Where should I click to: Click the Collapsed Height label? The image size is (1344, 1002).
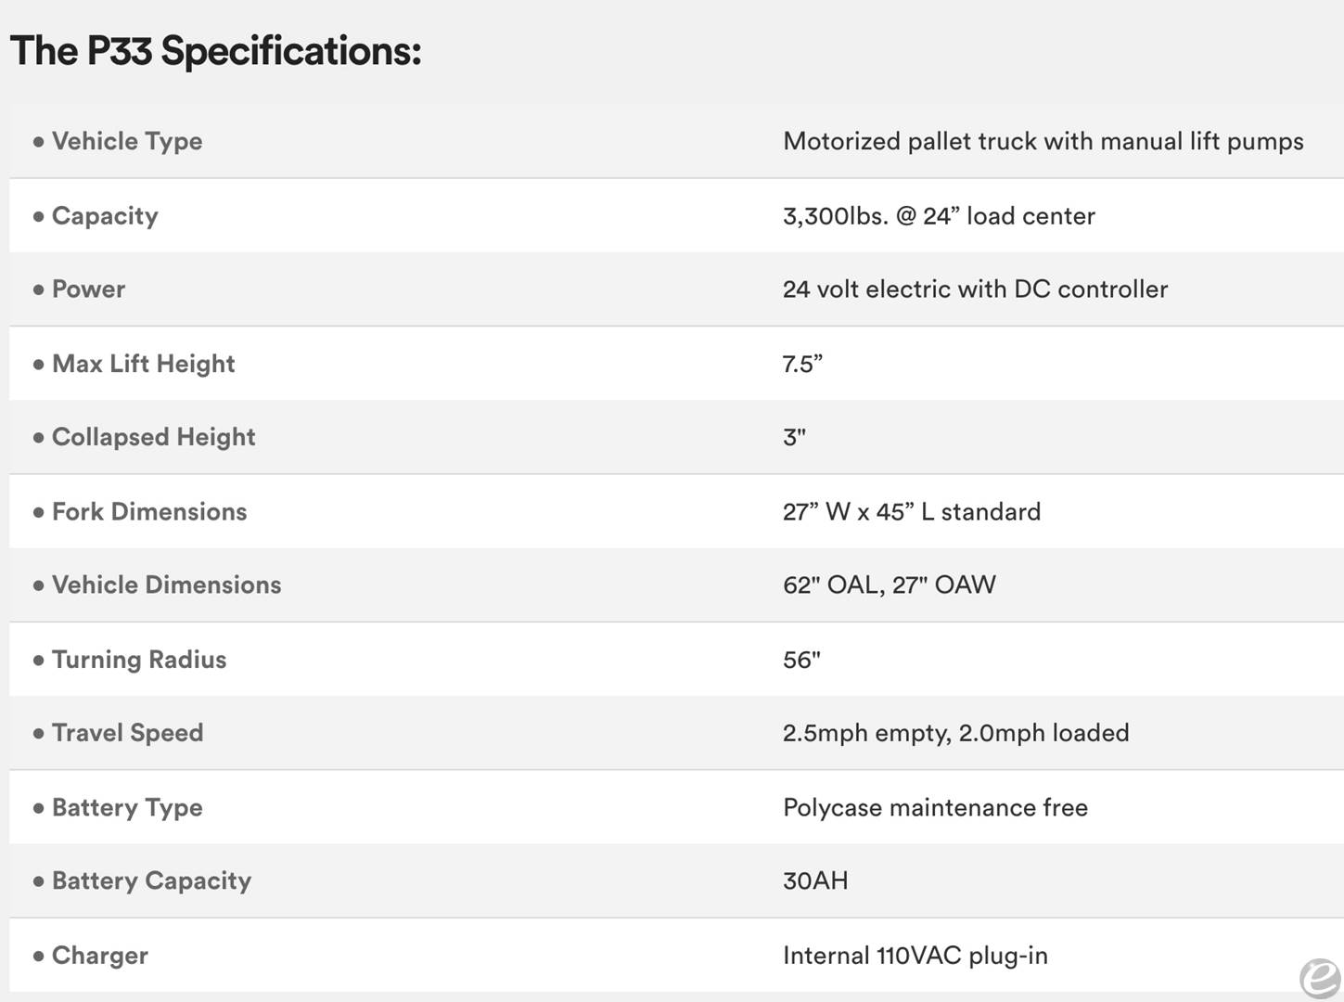tap(153, 437)
